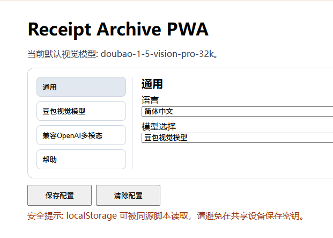The width and height of the screenshot is (333, 238).
Task: Click the 保存配置 button
Action: [x=60, y=196]
